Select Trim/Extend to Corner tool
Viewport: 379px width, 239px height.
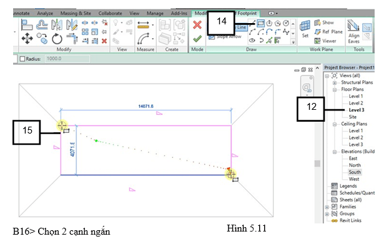click(x=72, y=39)
